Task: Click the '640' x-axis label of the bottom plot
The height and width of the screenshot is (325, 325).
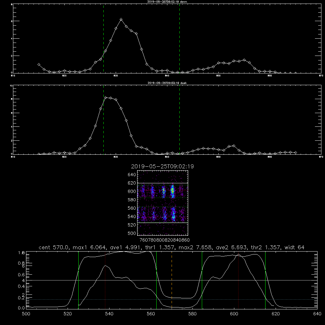Action: click(x=317, y=314)
